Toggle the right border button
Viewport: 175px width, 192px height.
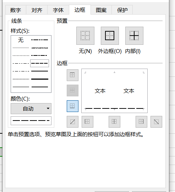[141, 122]
